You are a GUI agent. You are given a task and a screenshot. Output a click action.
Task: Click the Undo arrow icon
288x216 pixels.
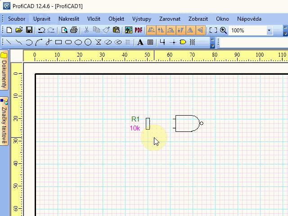(x=41, y=30)
